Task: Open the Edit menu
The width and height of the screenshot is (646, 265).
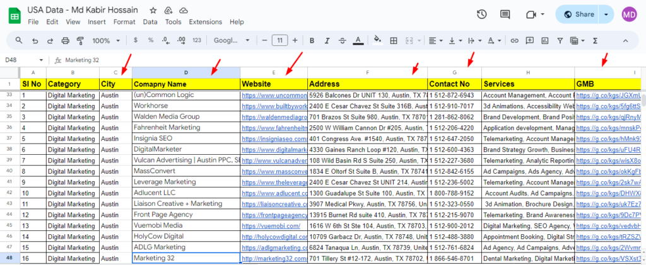Action: tap(52, 22)
